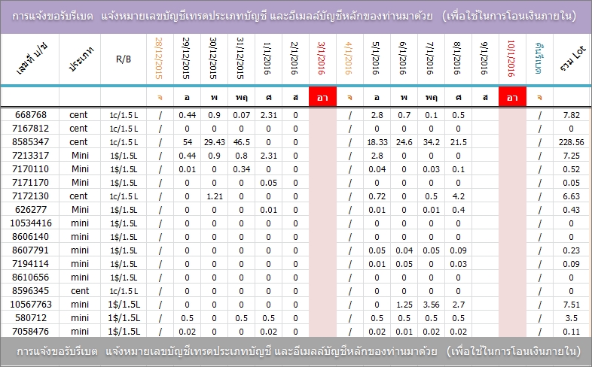Click account number 8585347
592x367 pixels.
click(x=31, y=142)
